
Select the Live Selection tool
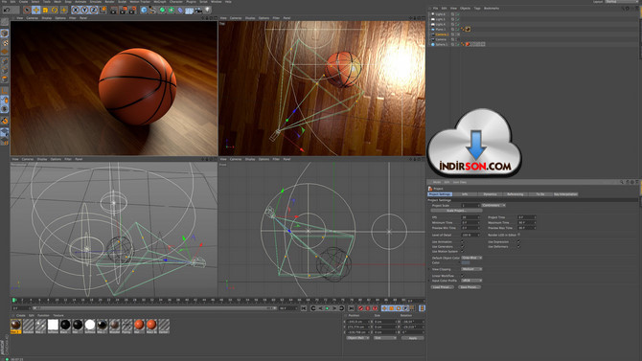tap(27, 10)
